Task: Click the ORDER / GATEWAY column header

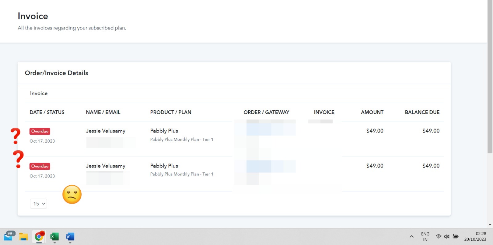Action: coord(267,112)
